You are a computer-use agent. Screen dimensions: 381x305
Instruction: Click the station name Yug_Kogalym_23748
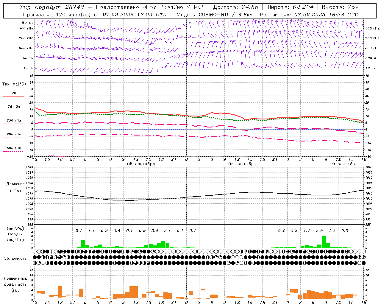[x=52, y=7]
